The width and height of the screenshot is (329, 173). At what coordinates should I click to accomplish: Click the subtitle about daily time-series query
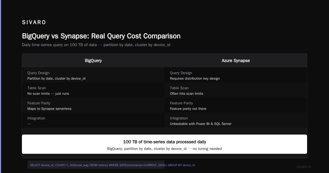point(96,45)
